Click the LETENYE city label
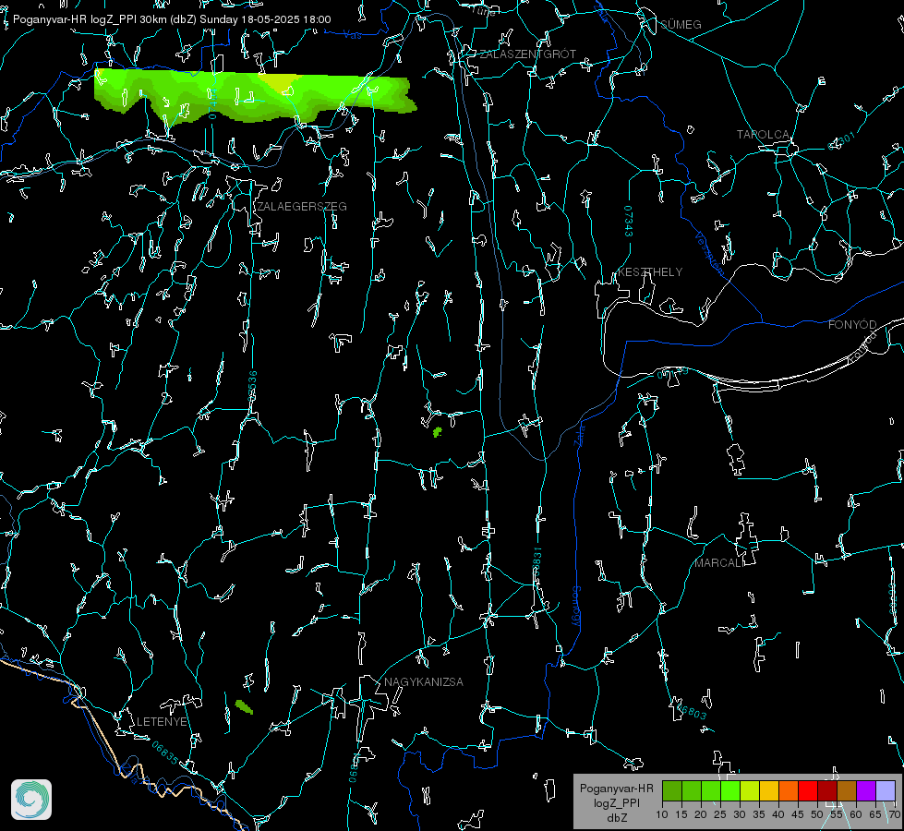Viewport: 904px width, 831px height. 162,721
